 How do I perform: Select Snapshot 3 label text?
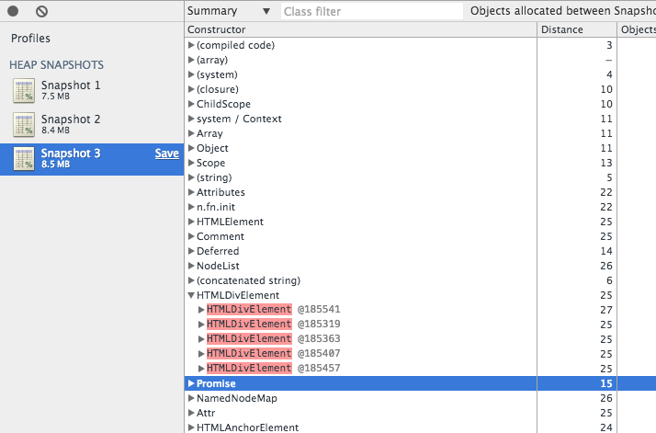71,154
